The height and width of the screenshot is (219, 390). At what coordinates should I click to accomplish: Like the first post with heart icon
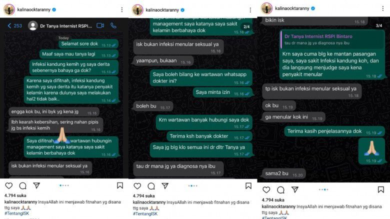9,185
